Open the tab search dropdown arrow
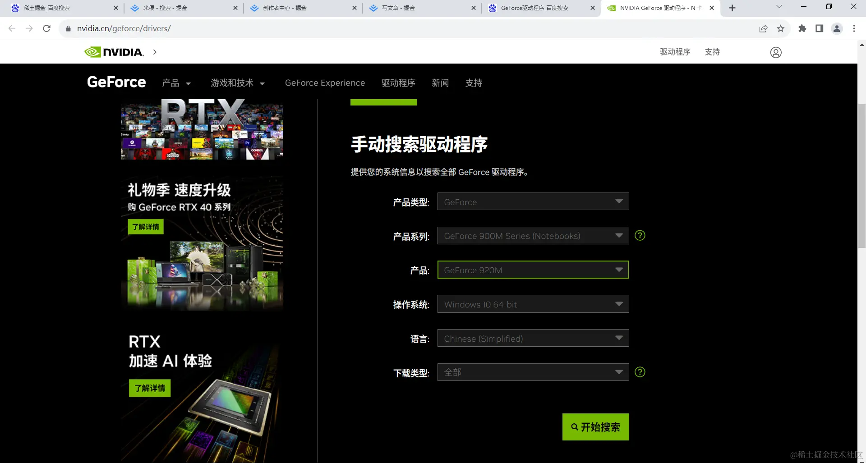This screenshot has width=866, height=463. tap(779, 7)
